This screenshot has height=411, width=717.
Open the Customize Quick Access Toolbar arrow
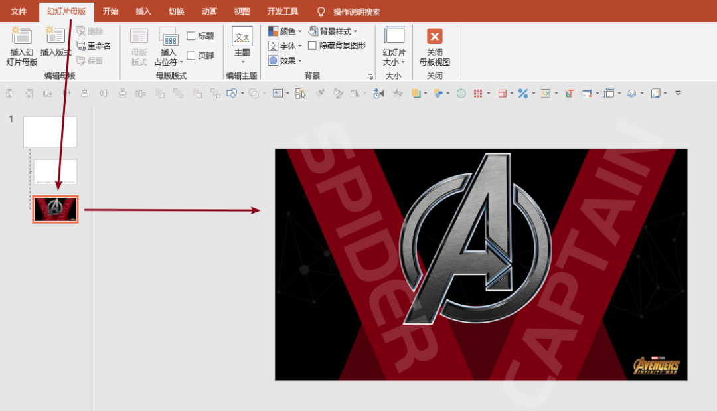pyautogui.click(x=678, y=93)
